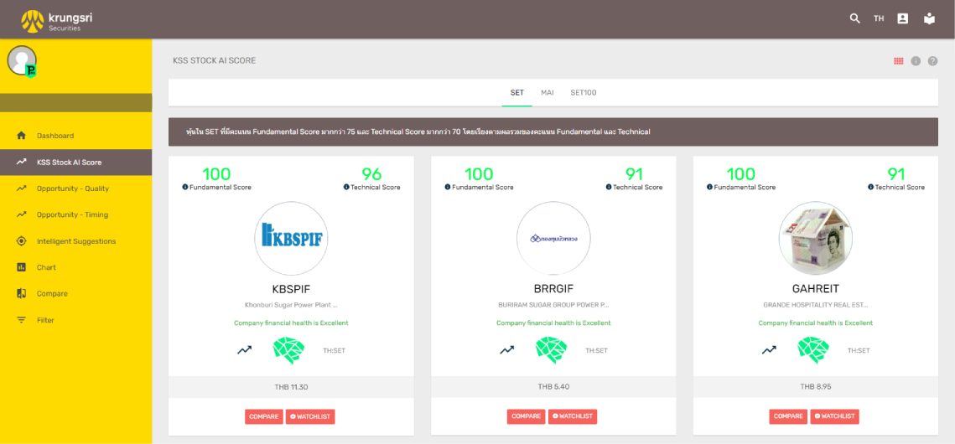The width and height of the screenshot is (955, 444).
Task: Click the trend arrow icon on GAHREIT card
Action: [769, 350]
